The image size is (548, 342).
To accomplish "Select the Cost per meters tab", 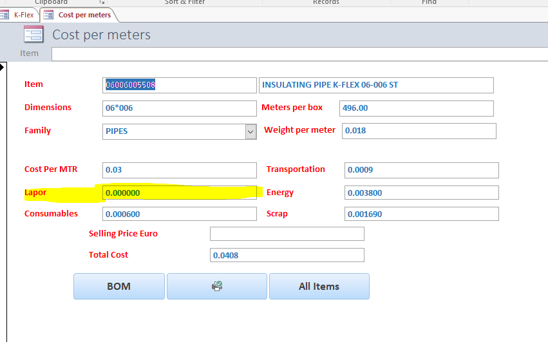I will pyautogui.click(x=79, y=15).
